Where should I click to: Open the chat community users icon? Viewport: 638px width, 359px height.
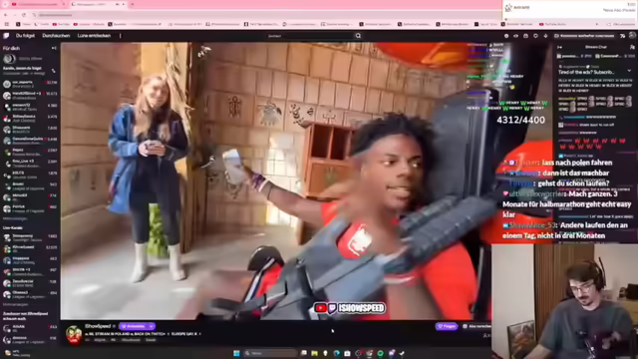632,47
